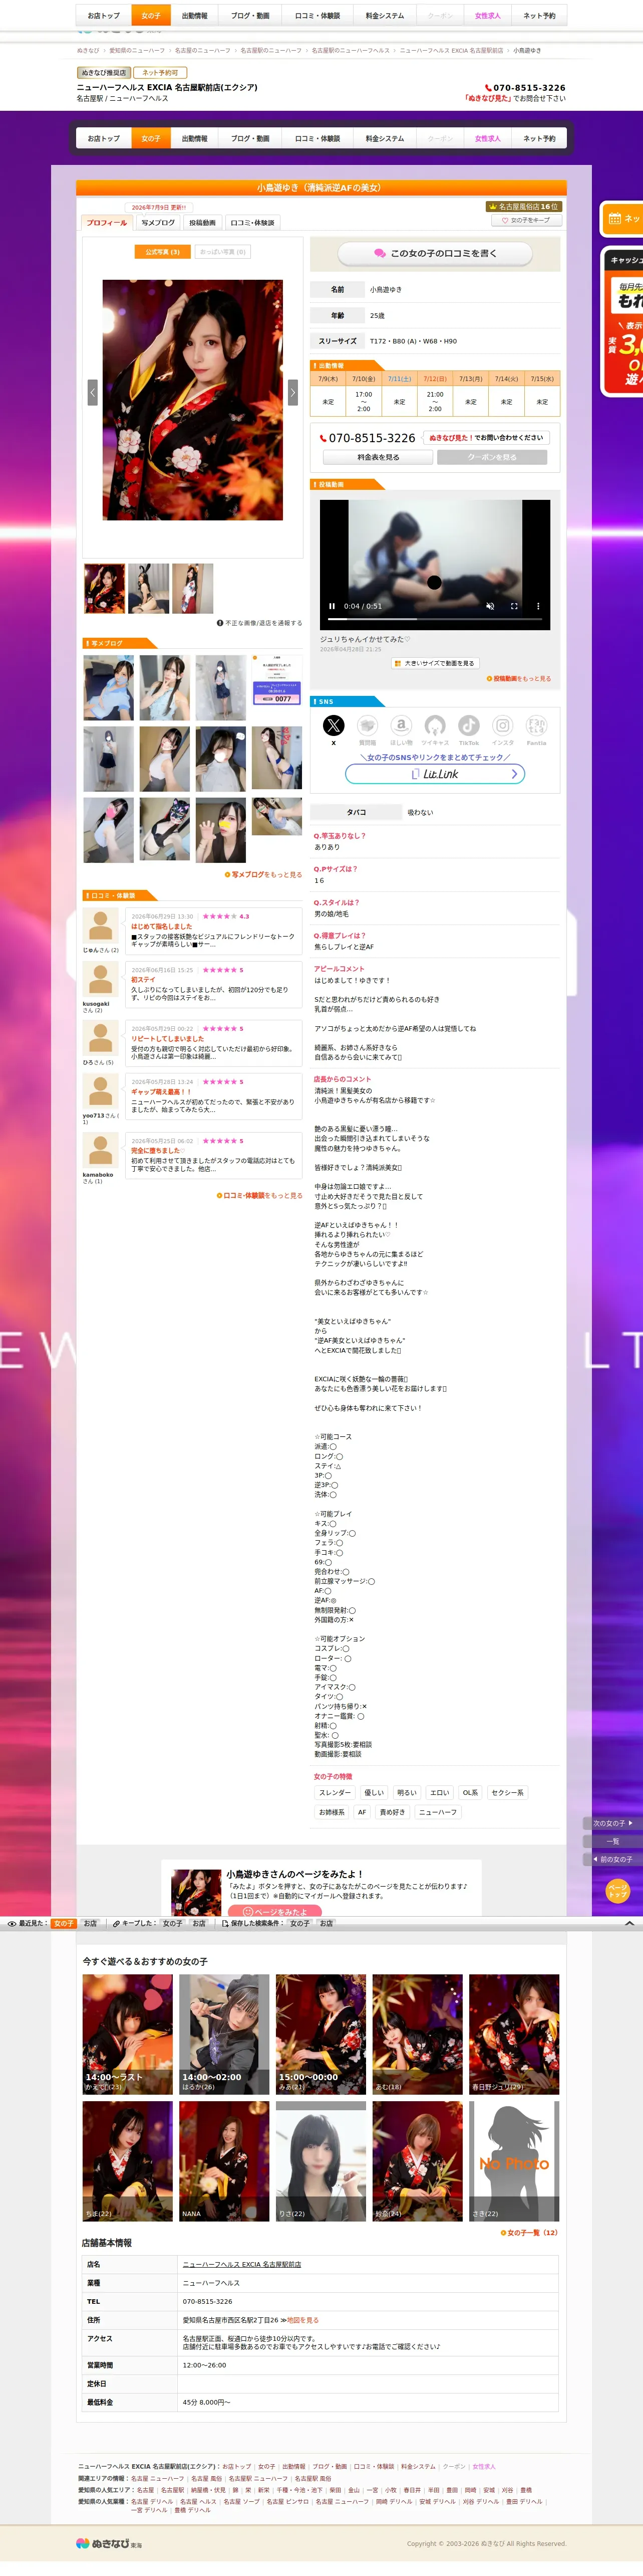
Task: Report an improper image via 不正な画像/退店を通報する
Action: (x=259, y=623)
